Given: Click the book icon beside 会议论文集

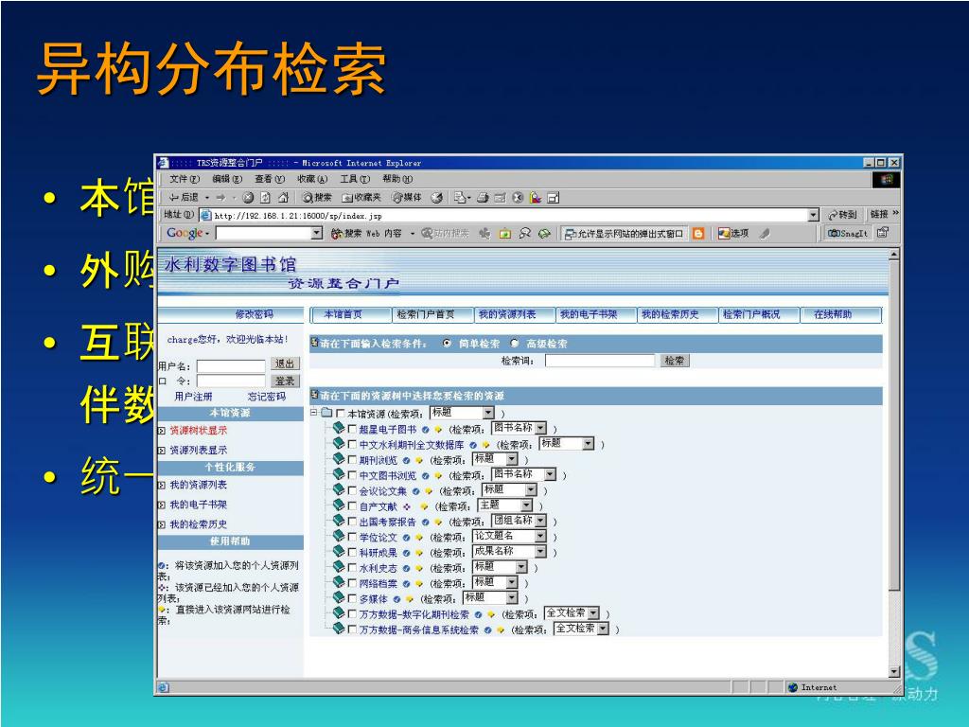Looking at the screenshot, I should [x=339, y=489].
